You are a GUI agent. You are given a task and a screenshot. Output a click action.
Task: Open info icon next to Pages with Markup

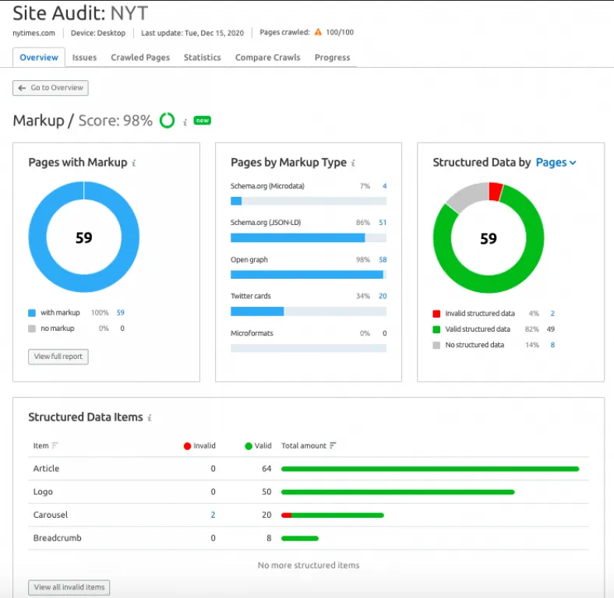pyautogui.click(x=134, y=163)
